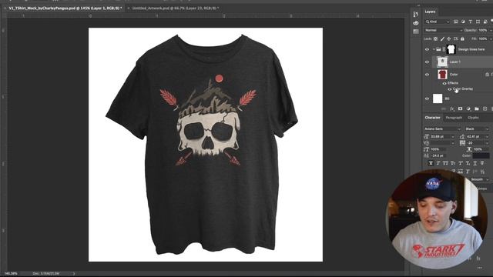493x277 pixels.
Task: Filter layers by pixel layer icon
Action: pyautogui.click(x=455, y=22)
